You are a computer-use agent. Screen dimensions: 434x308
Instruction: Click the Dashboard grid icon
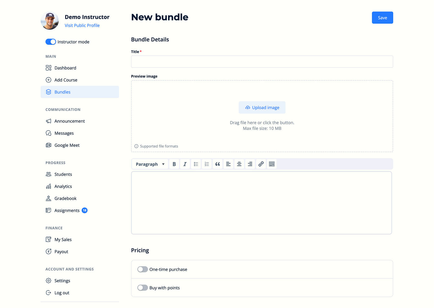tap(48, 68)
